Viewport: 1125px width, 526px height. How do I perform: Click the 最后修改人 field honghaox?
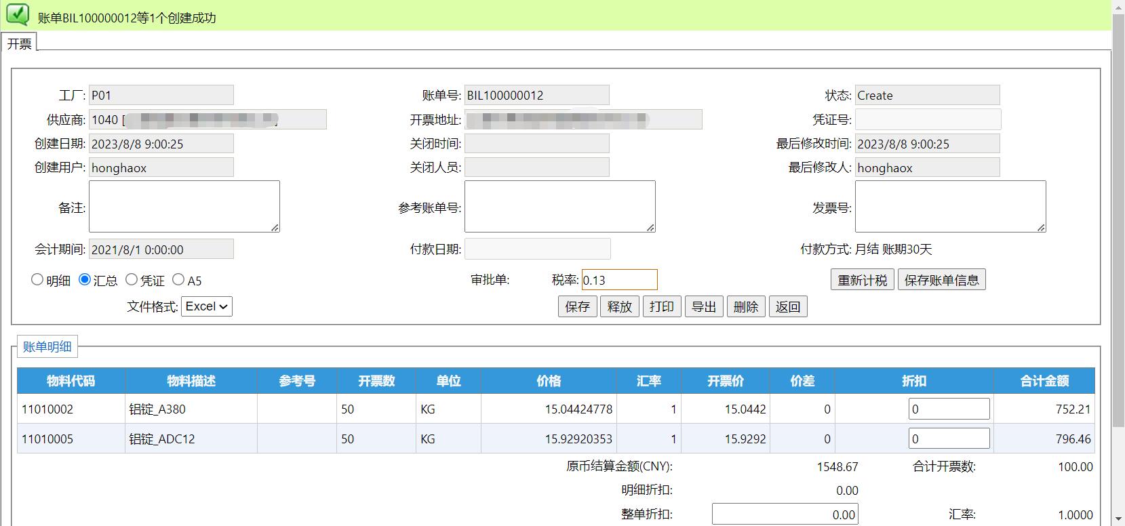pyautogui.click(x=928, y=167)
